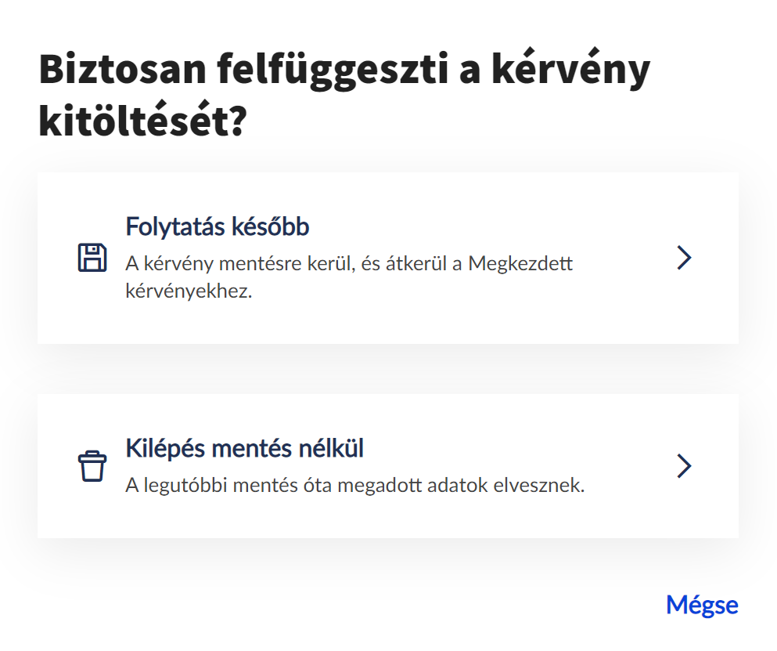Open the exit without saving arrow
Viewport: 777px width, 651px height.
(x=684, y=466)
